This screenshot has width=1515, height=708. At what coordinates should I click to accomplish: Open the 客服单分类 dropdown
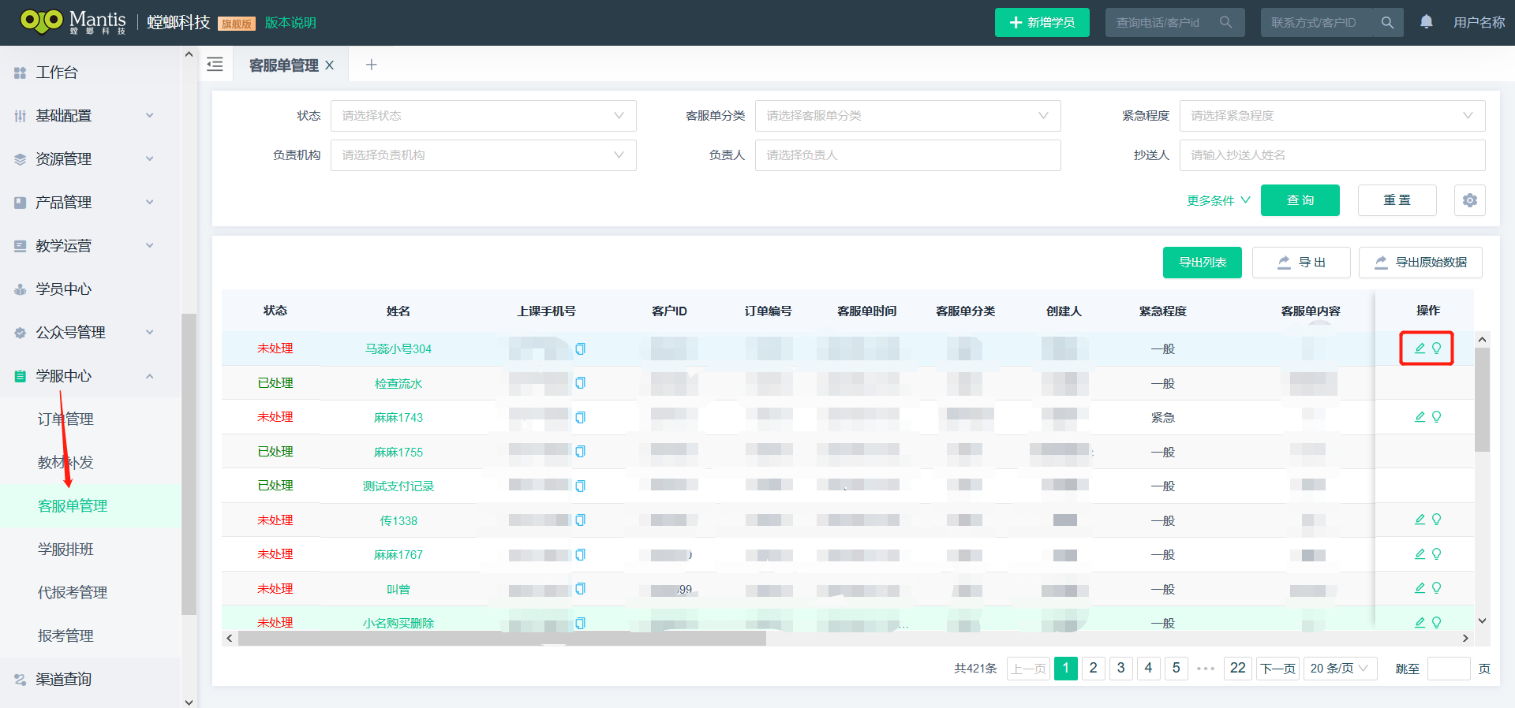[x=907, y=116]
